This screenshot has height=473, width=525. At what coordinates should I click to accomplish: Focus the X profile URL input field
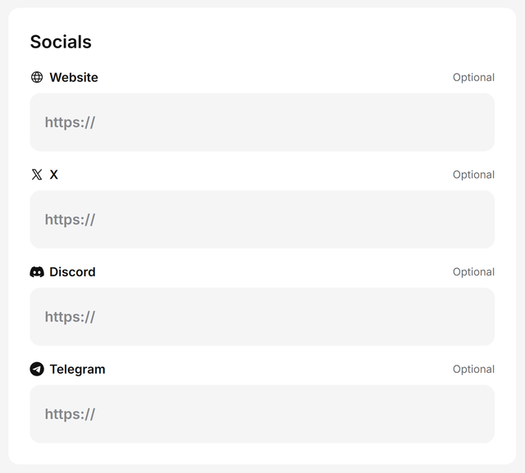[262, 220]
